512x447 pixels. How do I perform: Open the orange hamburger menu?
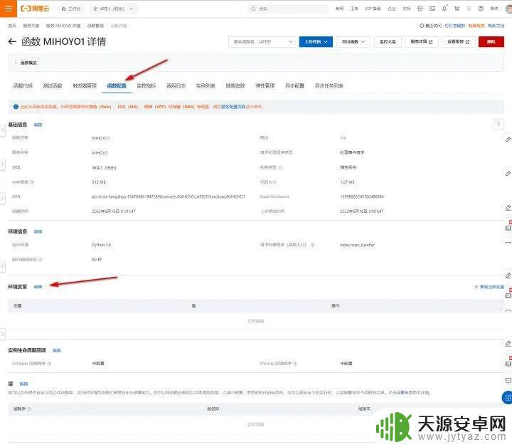8,8
